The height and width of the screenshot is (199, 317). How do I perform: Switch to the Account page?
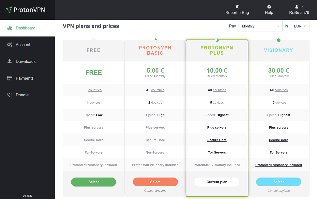click(23, 44)
